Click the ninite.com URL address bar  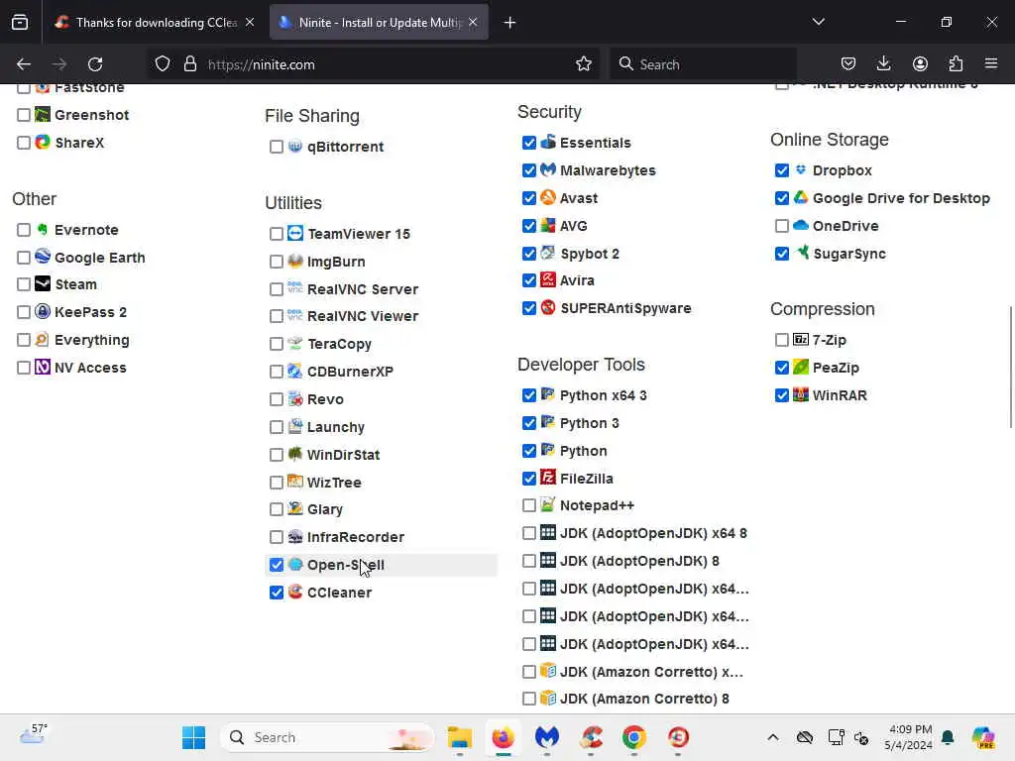point(376,64)
